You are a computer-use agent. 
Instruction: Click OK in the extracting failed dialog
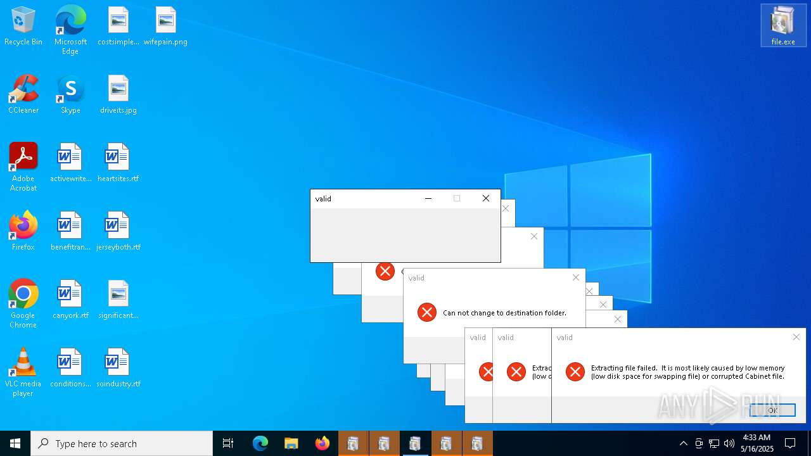tap(772, 410)
